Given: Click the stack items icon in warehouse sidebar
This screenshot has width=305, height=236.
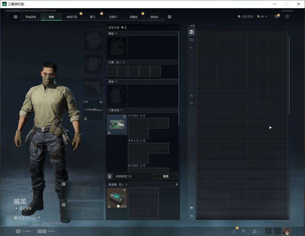Looking at the screenshot, I should [x=191, y=208].
